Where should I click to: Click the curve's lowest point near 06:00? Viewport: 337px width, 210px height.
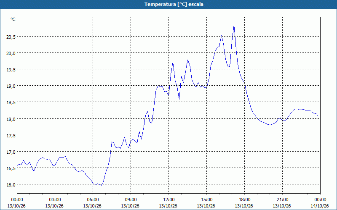coord(95,185)
